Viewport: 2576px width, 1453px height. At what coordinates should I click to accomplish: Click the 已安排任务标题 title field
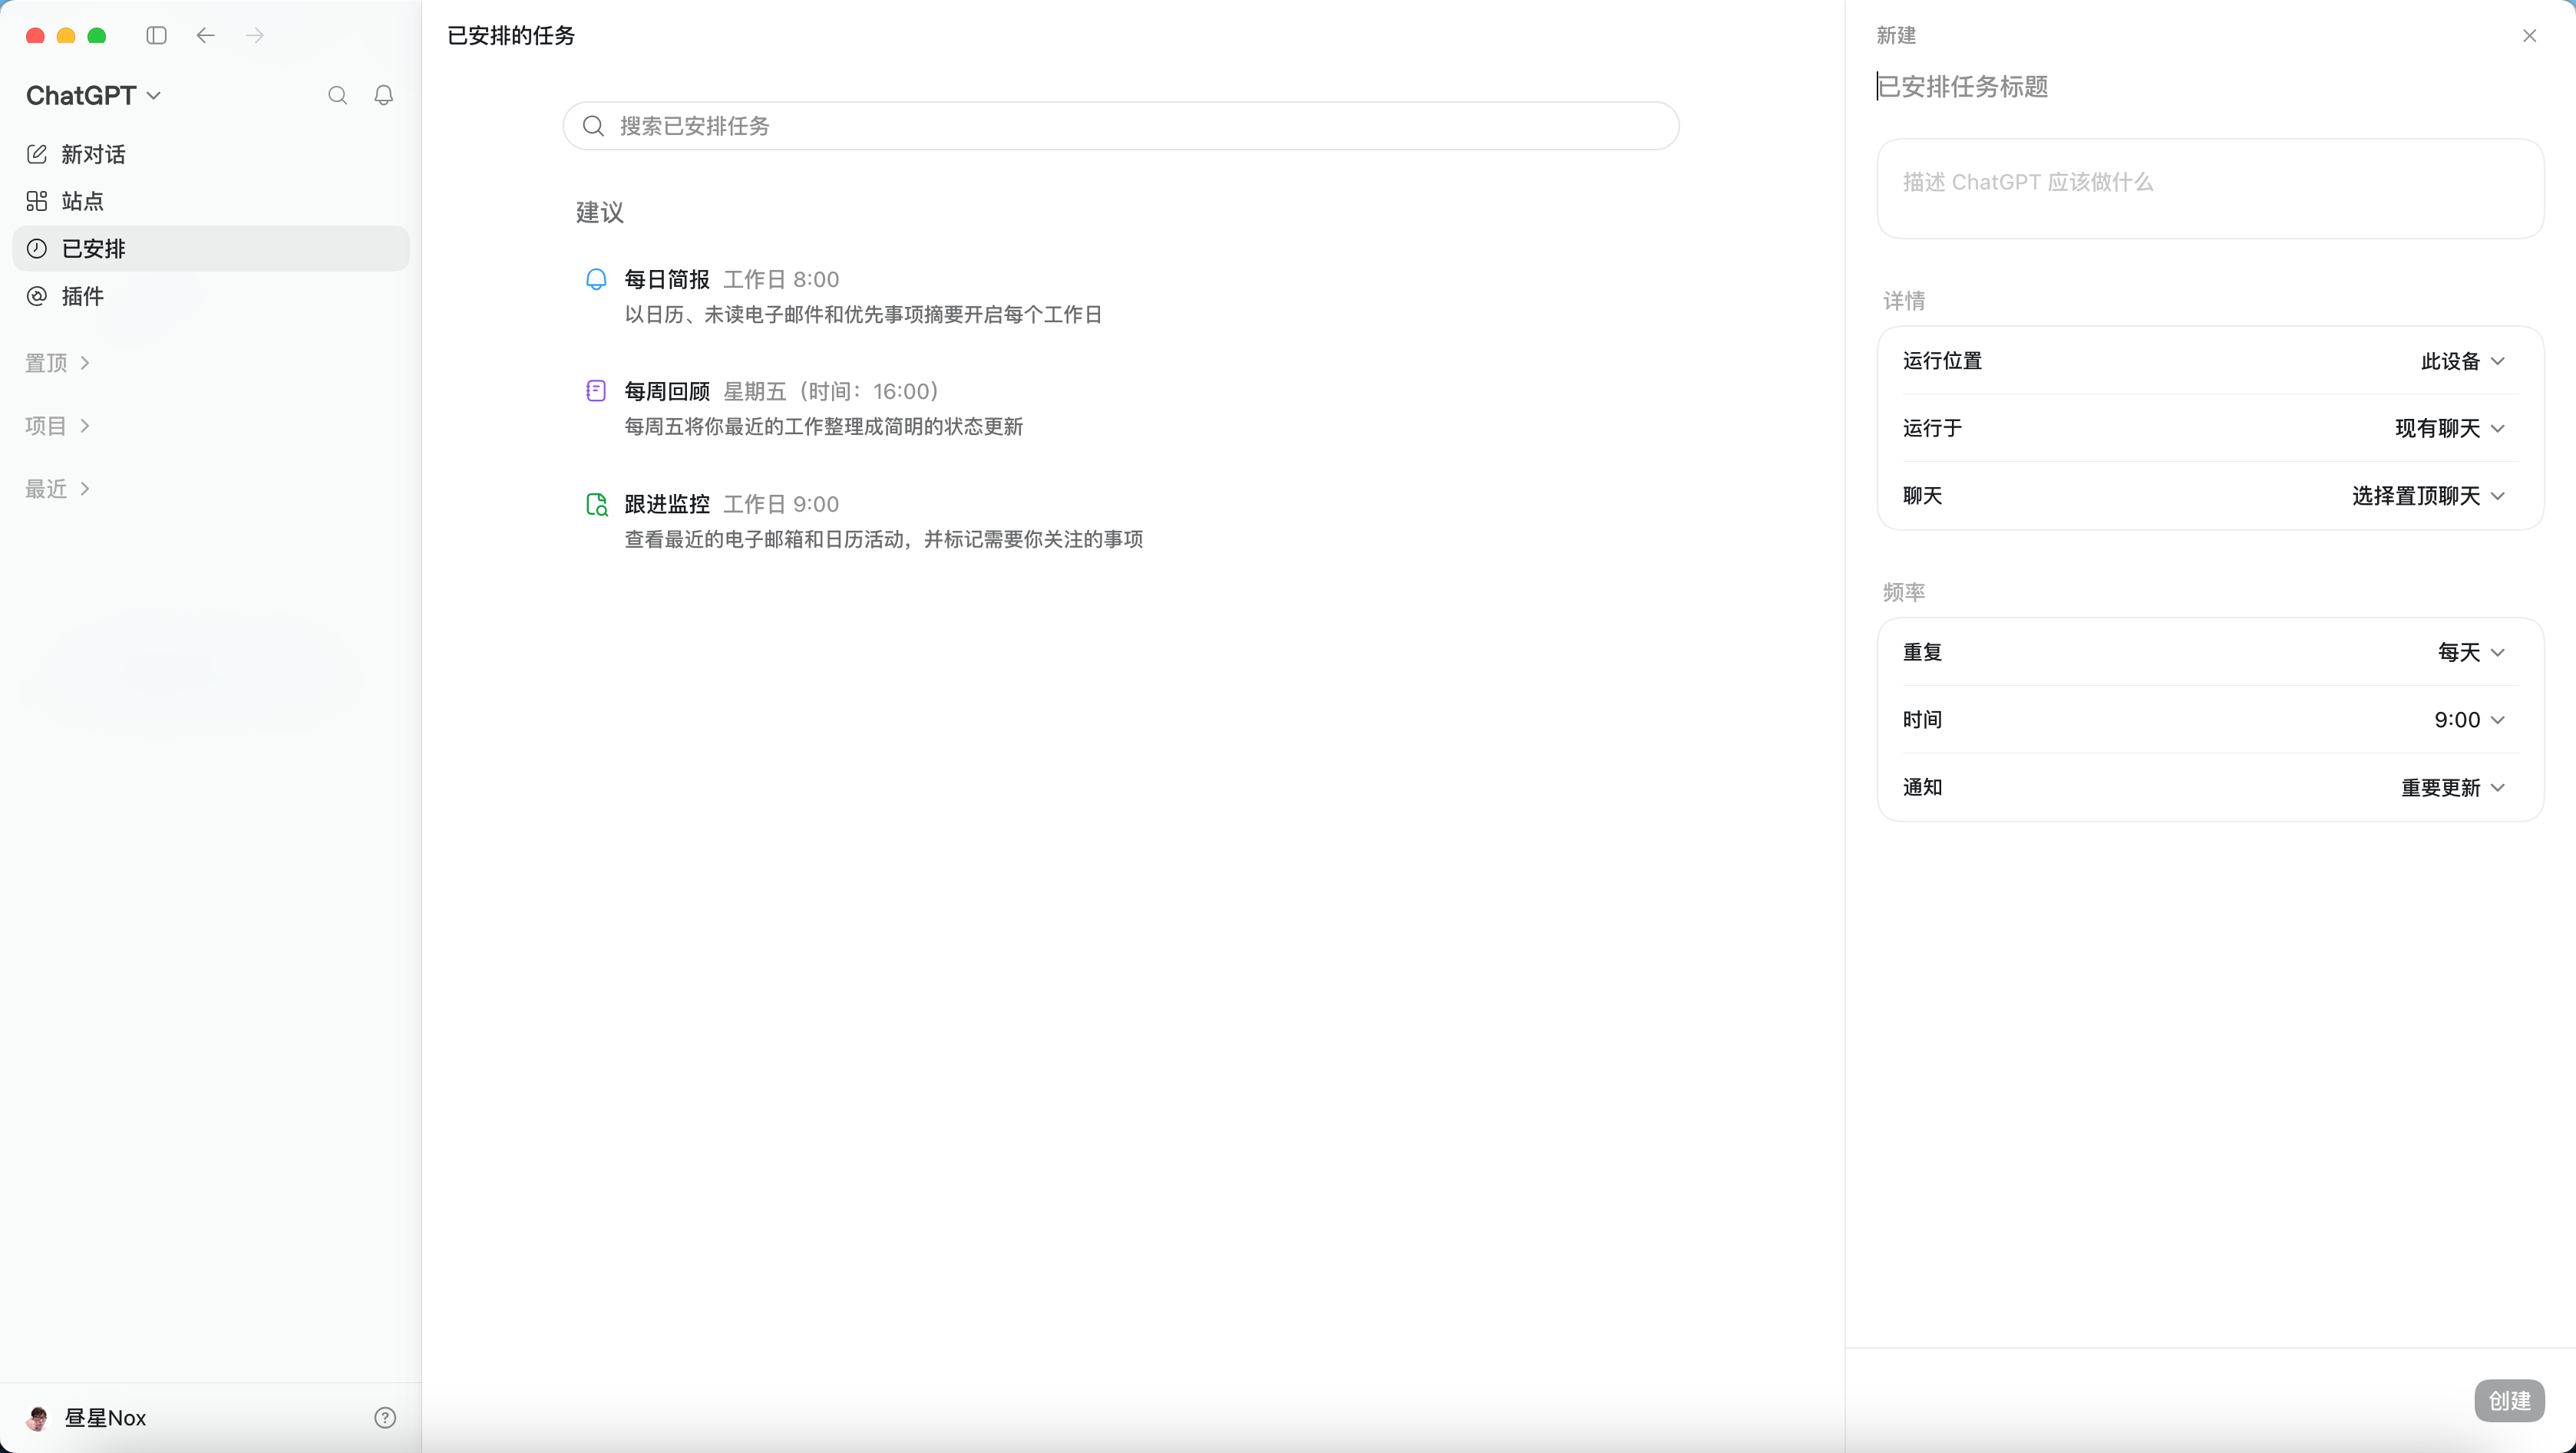pos(2209,87)
